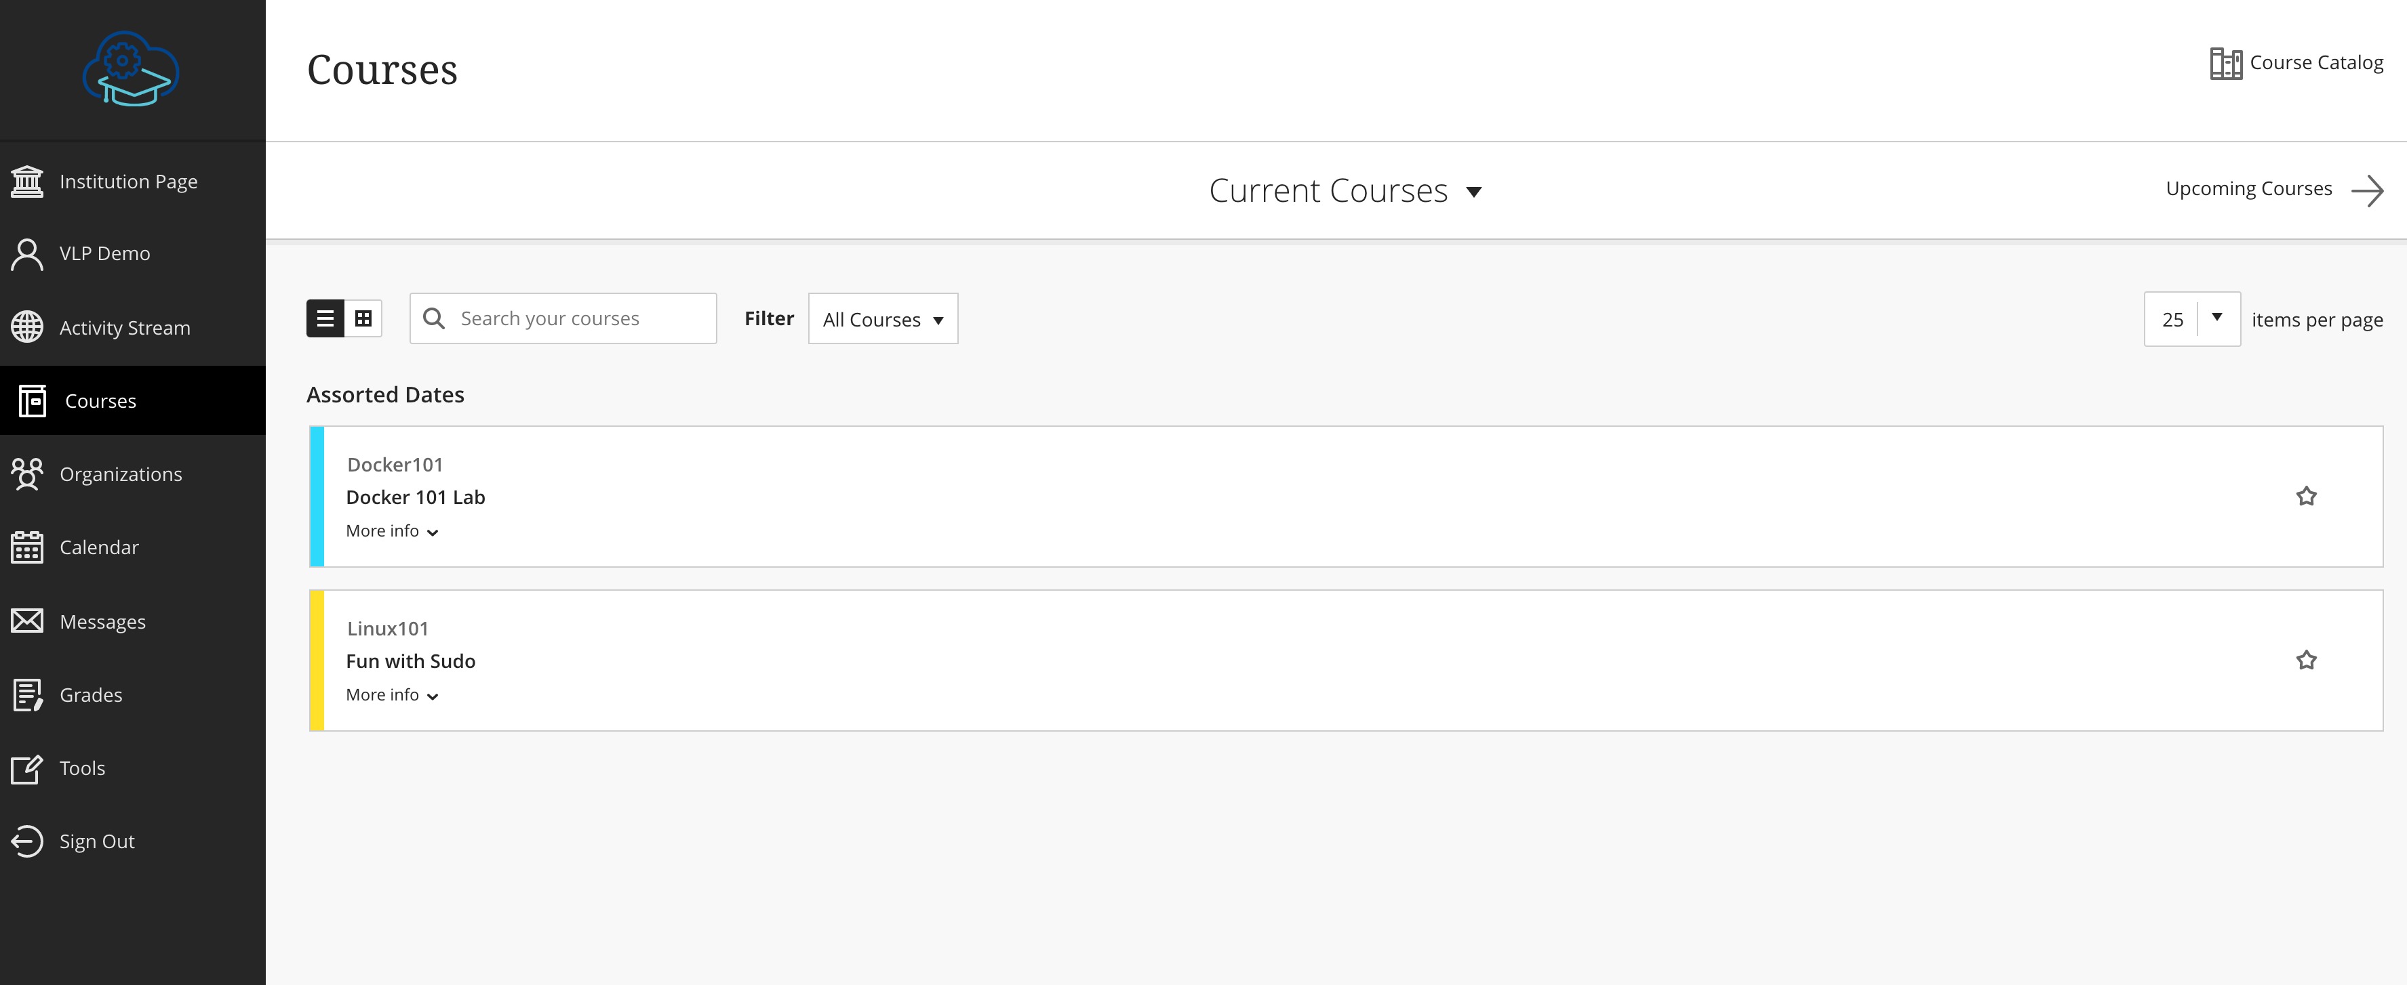
Task: Switch to grid view
Action: [363, 318]
